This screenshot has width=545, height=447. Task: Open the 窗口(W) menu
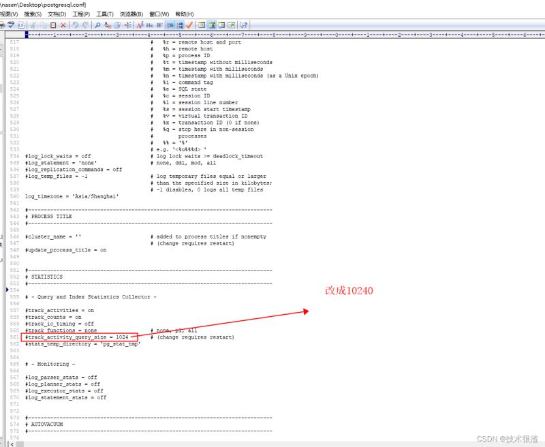pyautogui.click(x=159, y=14)
